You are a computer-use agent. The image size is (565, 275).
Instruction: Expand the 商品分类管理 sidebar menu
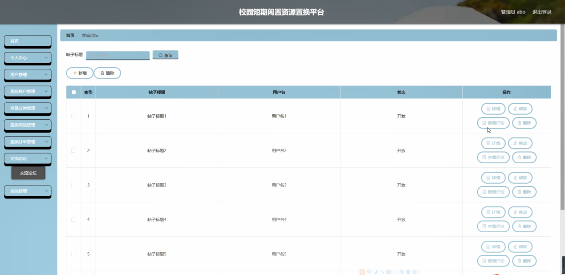[28, 108]
